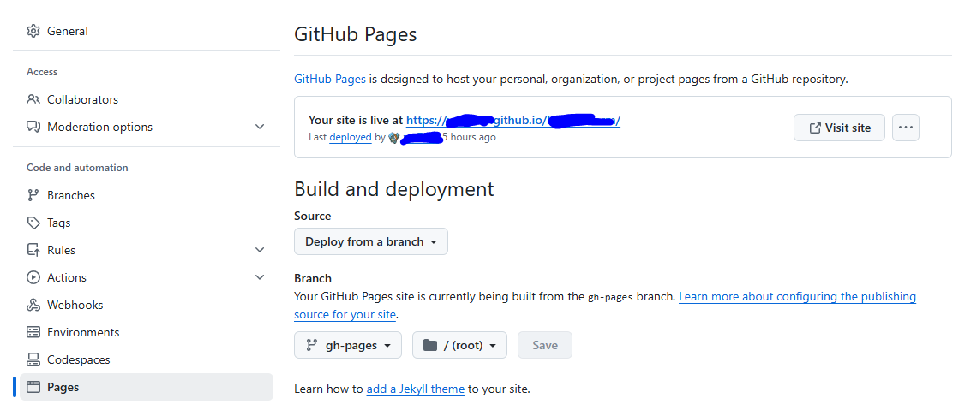965x404 pixels.
Task: Open Learn more about configuring publishing source
Action: tap(605, 306)
